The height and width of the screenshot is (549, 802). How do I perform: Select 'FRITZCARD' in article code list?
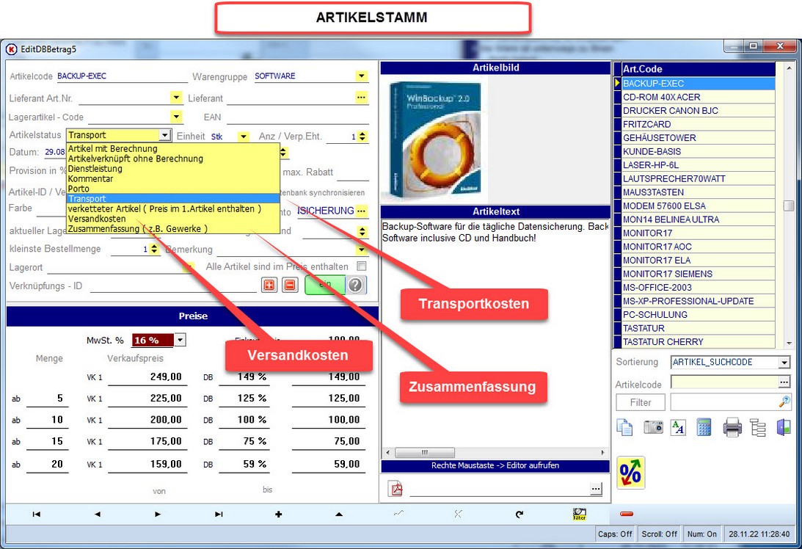[x=646, y=124]
